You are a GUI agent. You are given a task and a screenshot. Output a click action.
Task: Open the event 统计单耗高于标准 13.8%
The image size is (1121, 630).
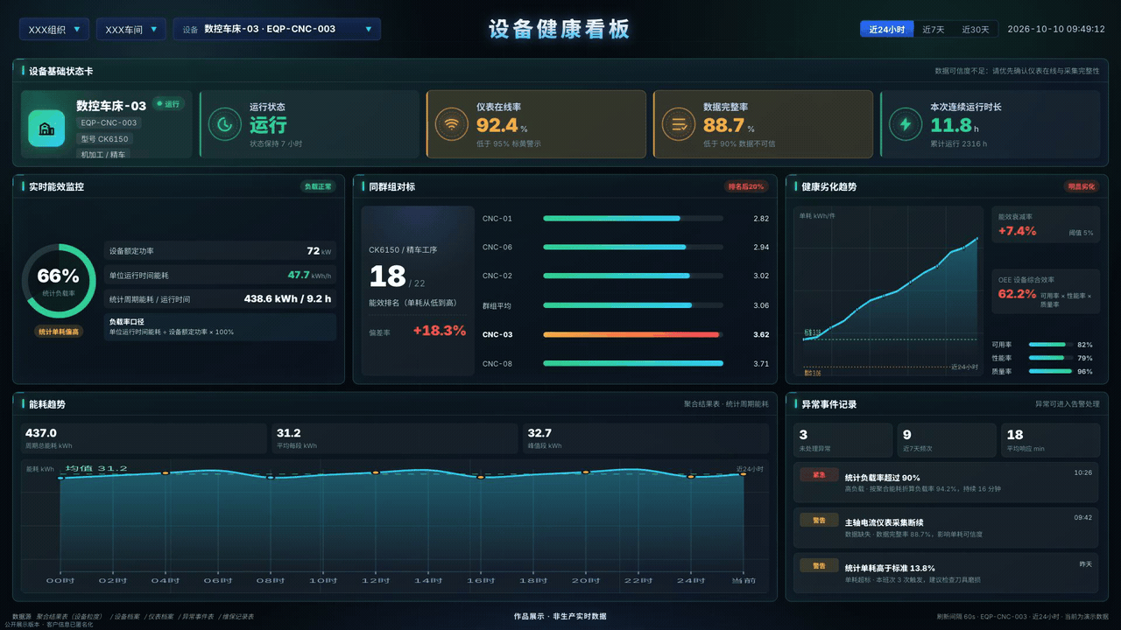pos(946,573)
